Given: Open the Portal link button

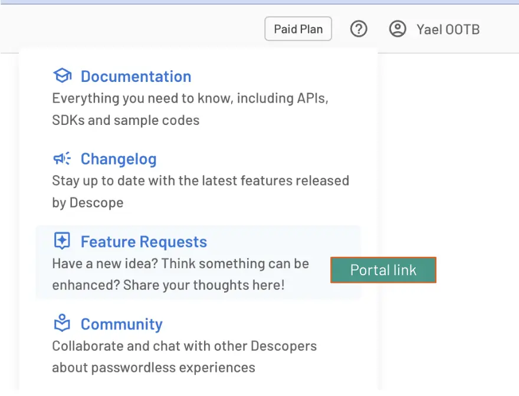Looking at the screenshot, I should (383, 270).
